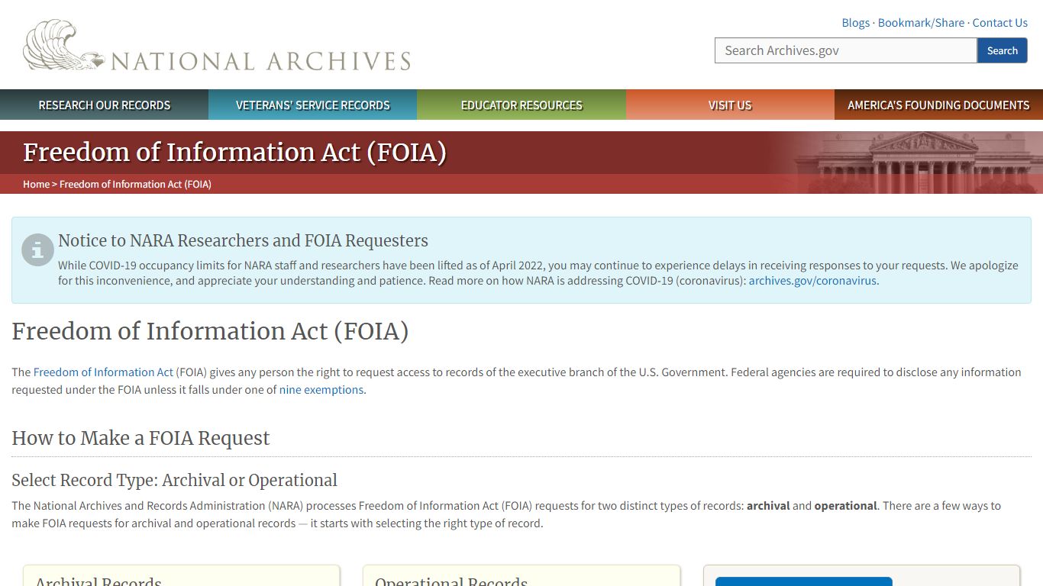Image resolution: width=1043 pixels, height=586 pixels.
Task: Click the How to Make a FOIA Request heading
Action: pyautogui.click(x=140, y=438)
